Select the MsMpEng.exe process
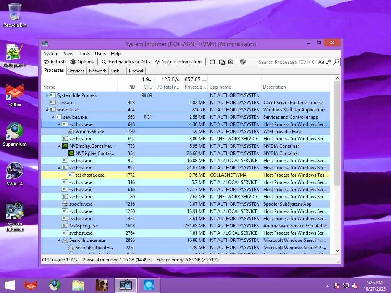Image resolution: width=391 pixels, height=293 pixels. click(x=186, y=226)
